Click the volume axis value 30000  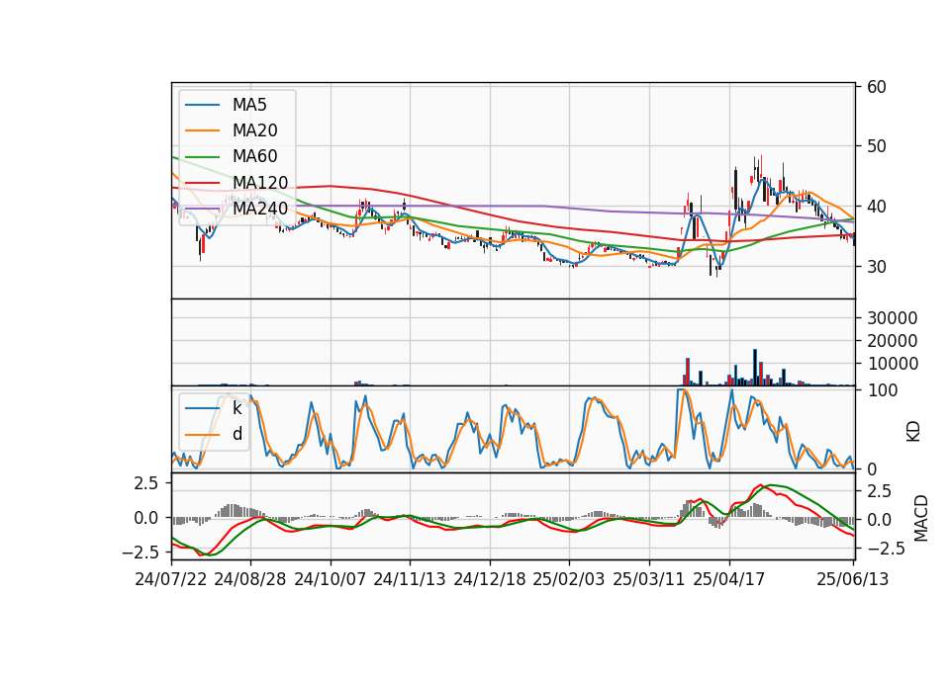tap(893, 318)
